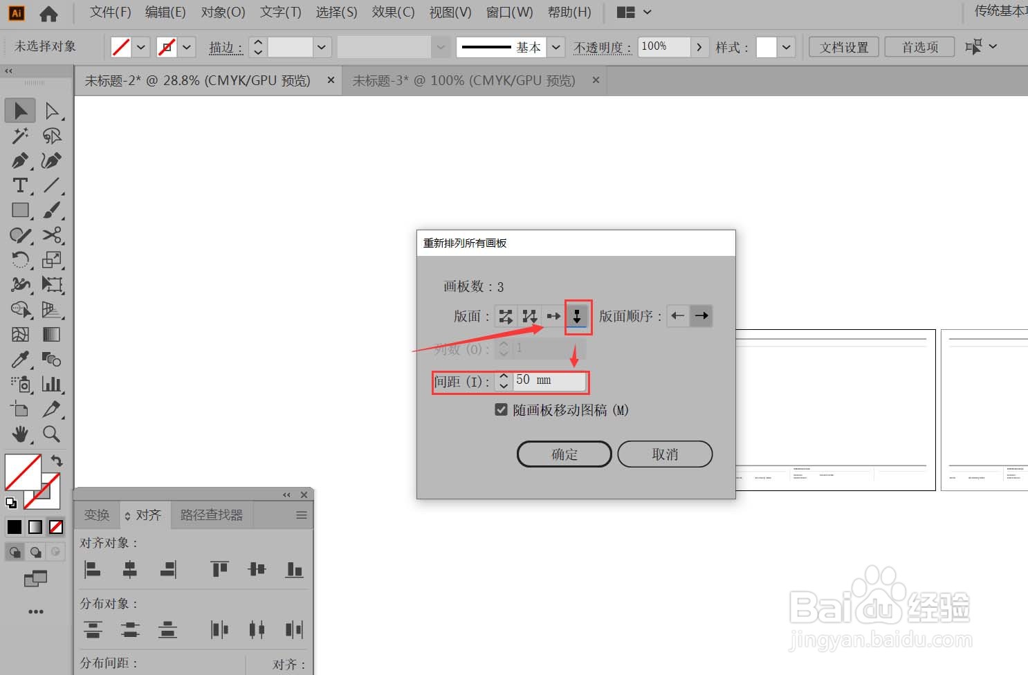Align objects to vertical top
The height and width of the screenshot is (675, 1028).
pyautogui.click(x=219, y=569)
